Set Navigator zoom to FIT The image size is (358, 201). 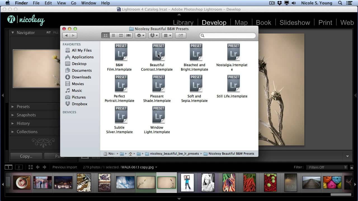(x=49, y=33)
